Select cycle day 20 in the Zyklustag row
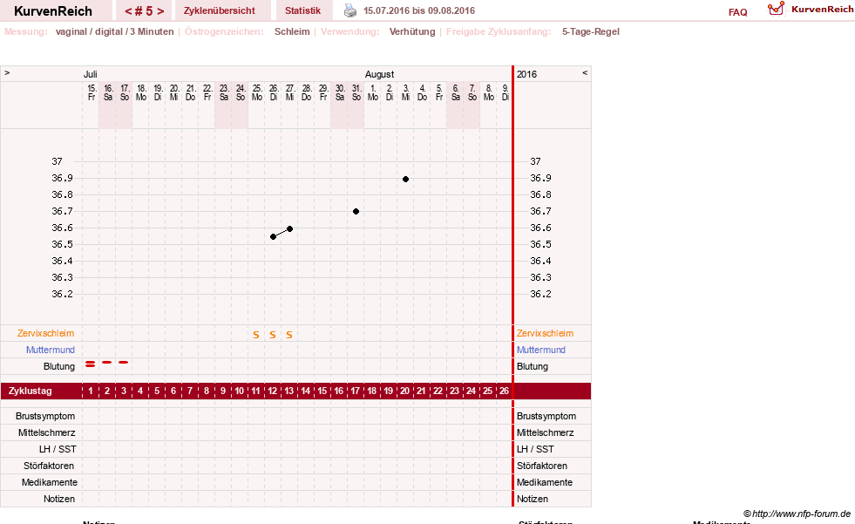This screenshot has width=855, height=524. coord(404,391)
